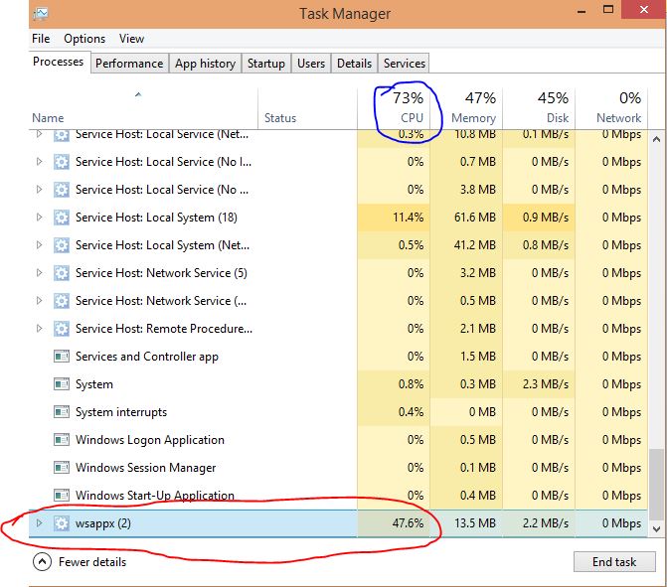Open the Startup tab
Viewport: 667px width, 587px height.
(x=265, y=64)
